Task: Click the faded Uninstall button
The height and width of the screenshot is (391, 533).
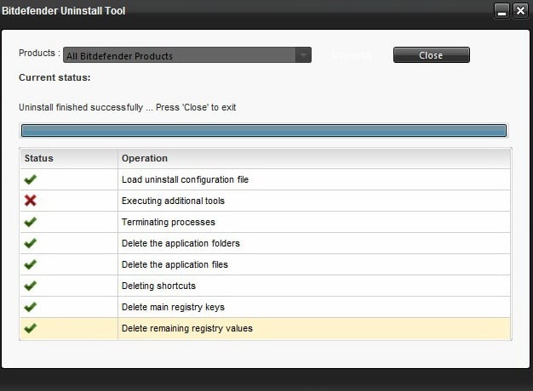Action: tap(352, 55)
